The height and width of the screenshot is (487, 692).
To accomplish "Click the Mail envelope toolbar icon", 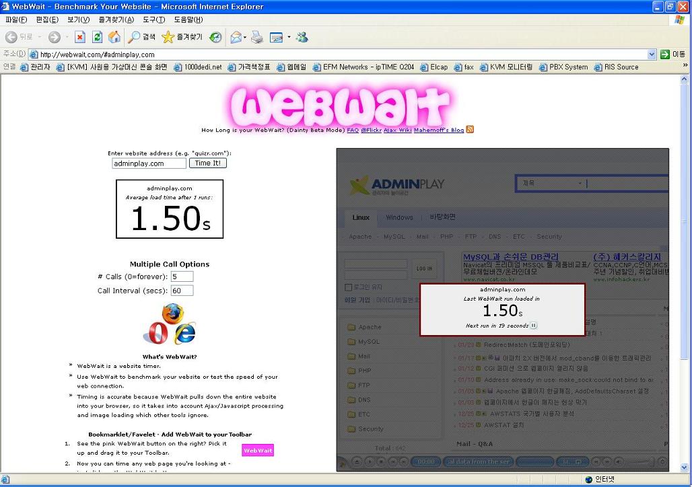I will pyautogui.click(x=236, y=38).
